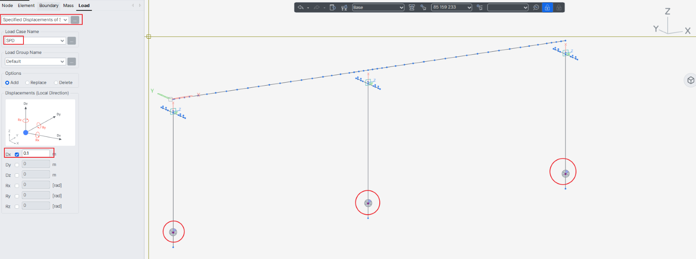This screenshot has width=696, height=259.
Task: Click the Rx value input field
Action: pyautogui.click(x=36, y=185)
